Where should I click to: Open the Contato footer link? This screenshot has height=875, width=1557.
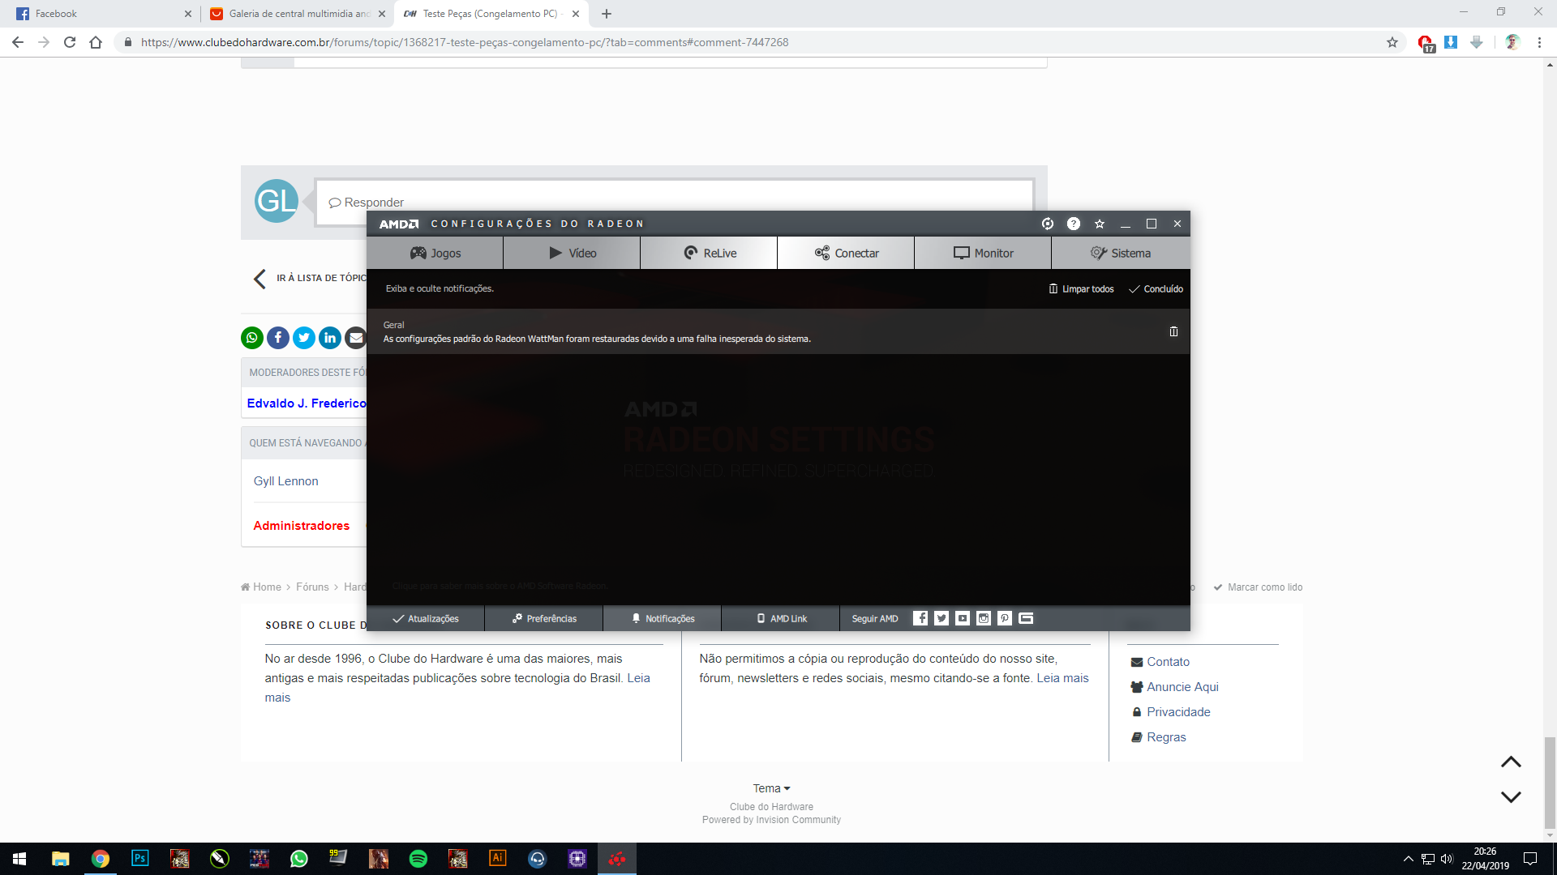pyautogui.click(x=1160, y=662)
